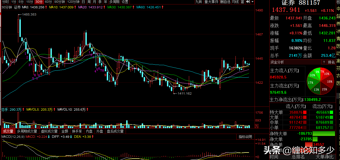
Task: Click the high-price label 1485.383 on chart
Action: point(29,14)
